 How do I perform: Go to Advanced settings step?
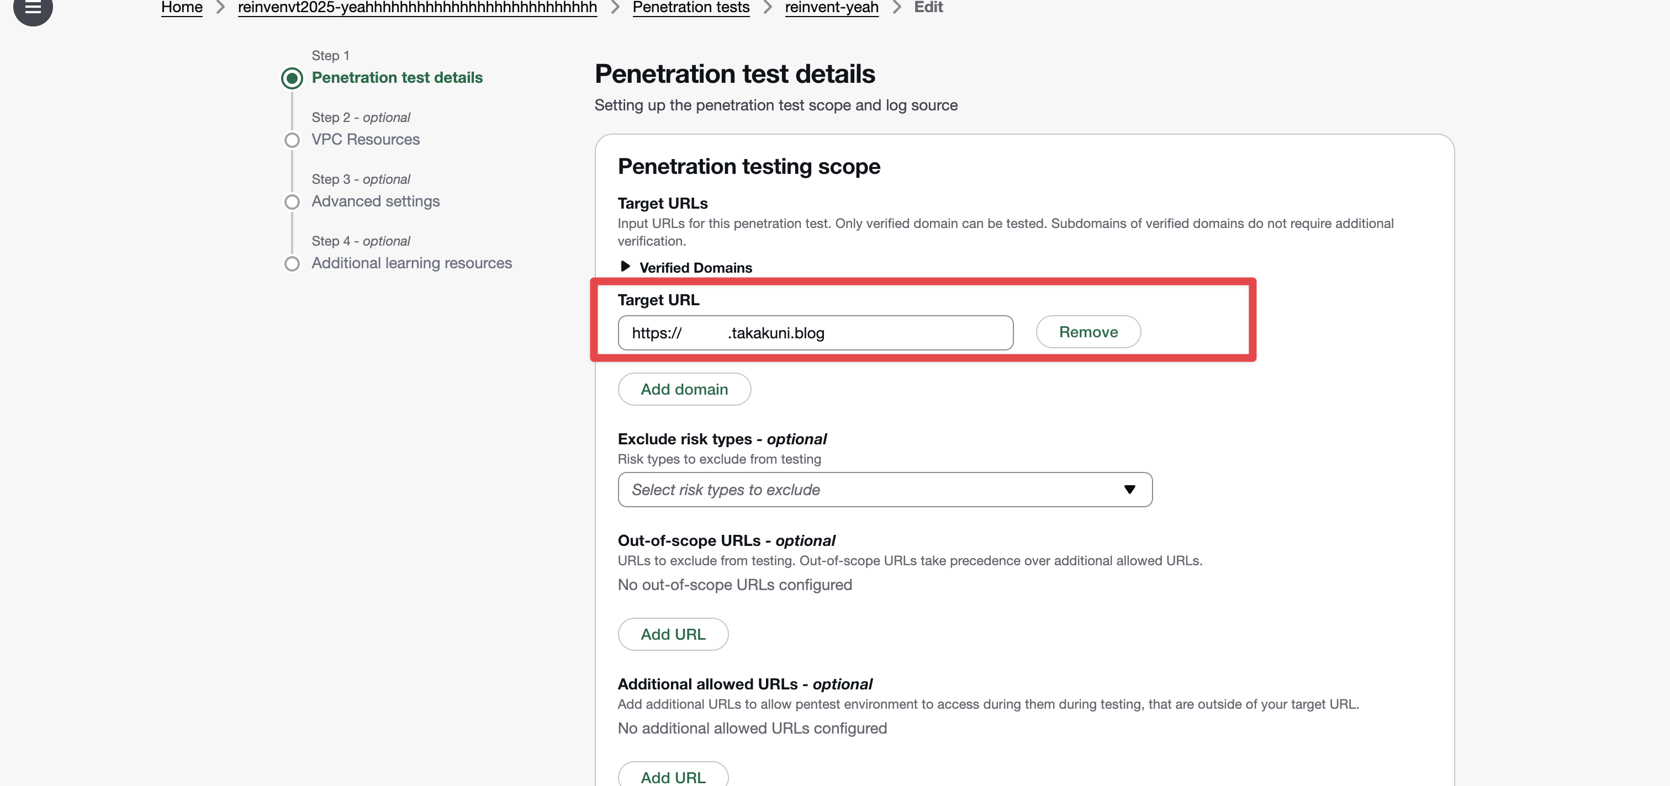point(376,201)
